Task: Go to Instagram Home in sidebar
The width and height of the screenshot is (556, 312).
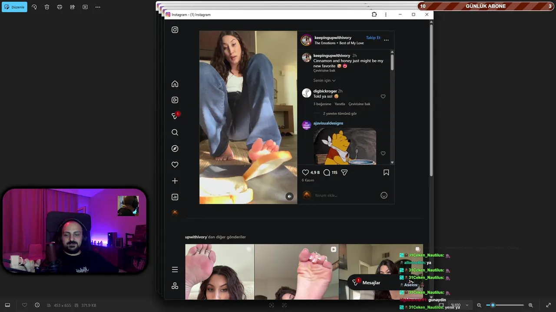Action: pyautogui.click(x=175, y=84)
